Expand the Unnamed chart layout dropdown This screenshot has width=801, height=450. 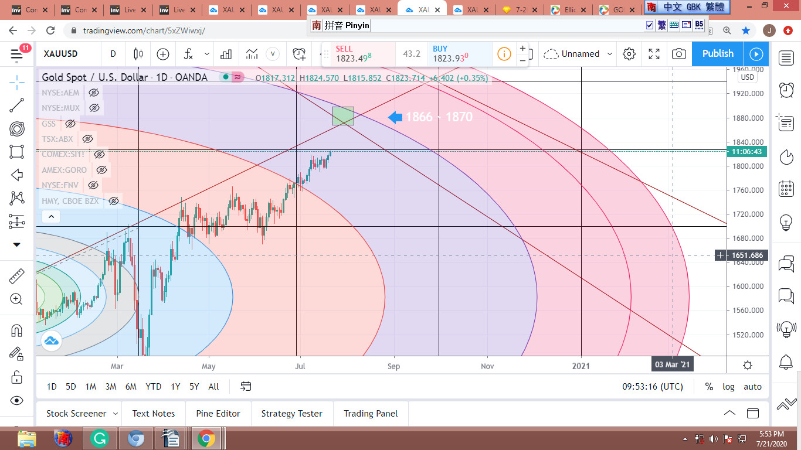610,54
